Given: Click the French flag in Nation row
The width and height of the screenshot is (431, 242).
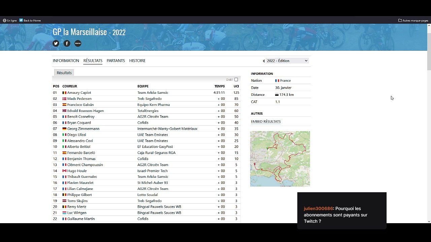Looking at the screenshot, I should (x=277, y=81).
